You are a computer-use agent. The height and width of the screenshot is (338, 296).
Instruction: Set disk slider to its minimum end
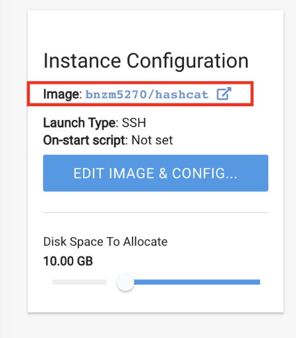[x=53, y=282]
